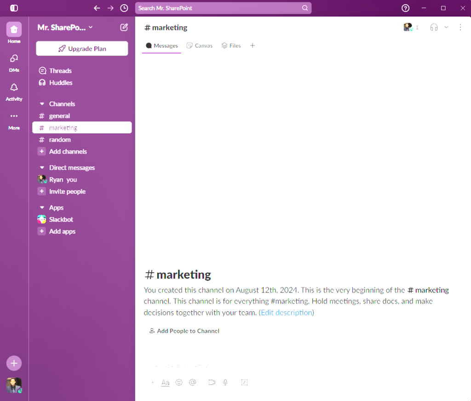Viewport: 471px width, 401px height.
Task: Open slash shortcuts in composer
Action: pos(245,383)
